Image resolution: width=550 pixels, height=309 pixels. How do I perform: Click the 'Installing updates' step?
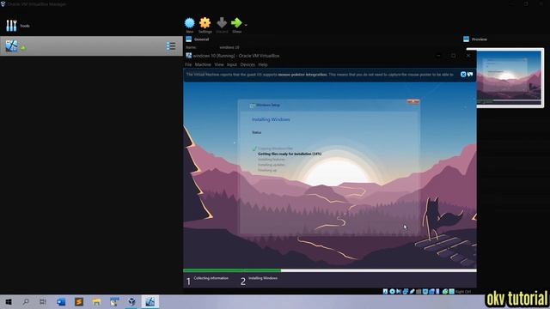coord(272,165)
